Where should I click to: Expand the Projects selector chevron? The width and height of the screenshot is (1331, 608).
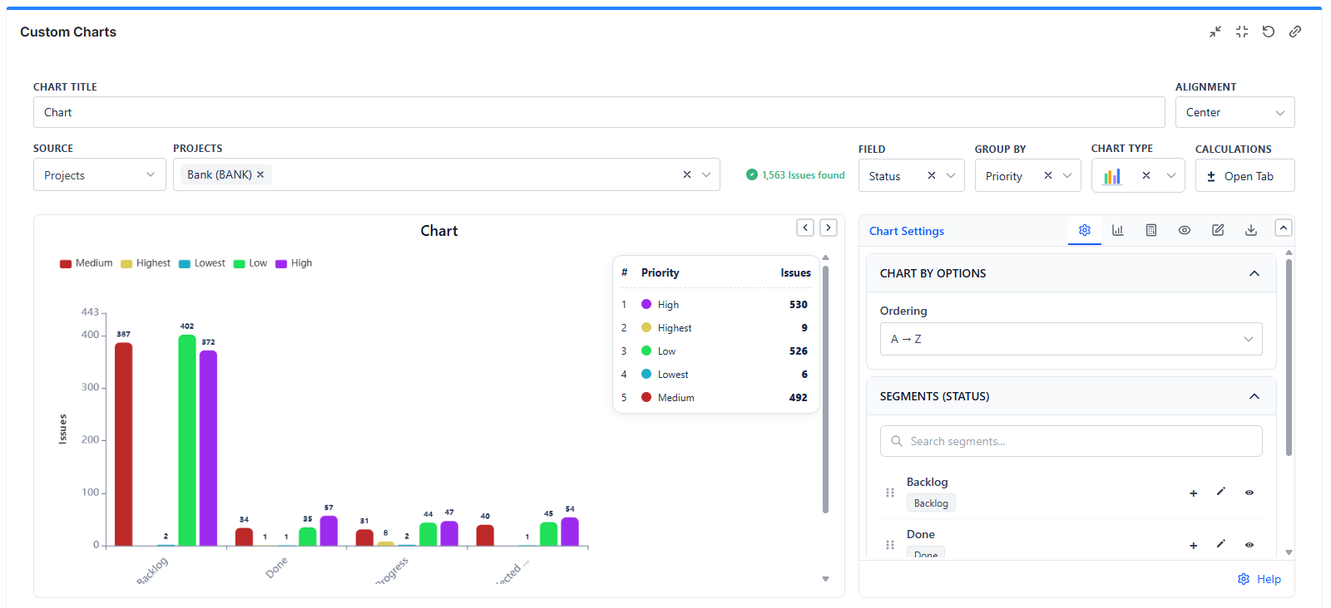(706, 174)
